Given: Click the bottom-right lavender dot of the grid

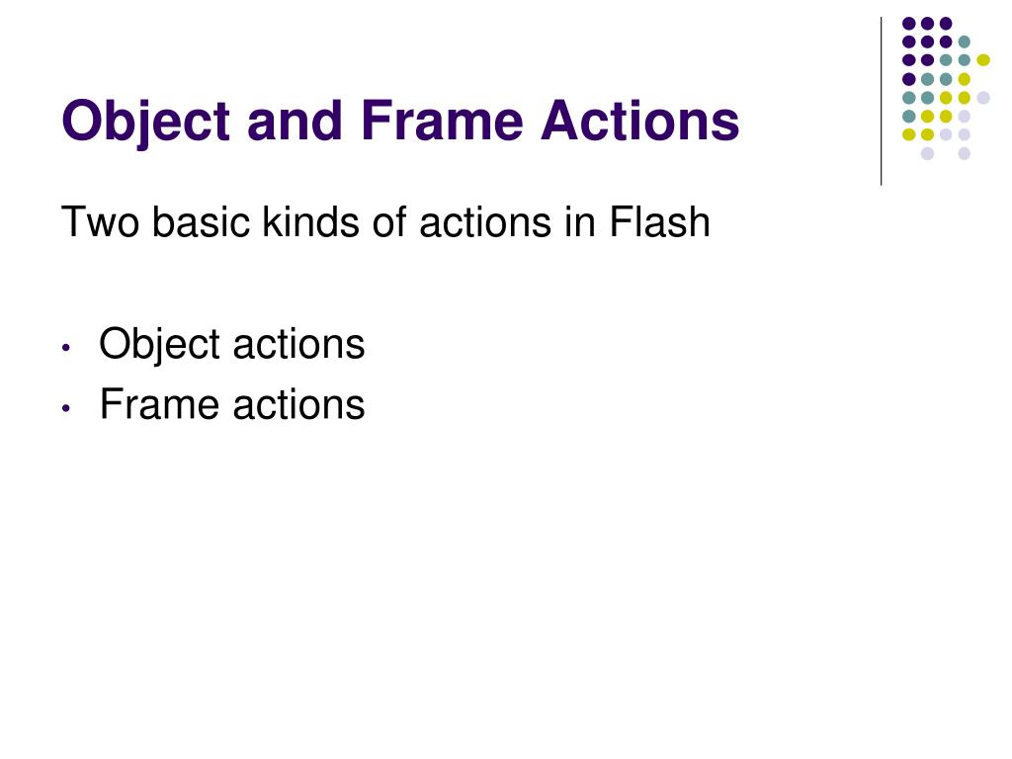Looking at the screenshot, I should (x=965, y=153).
